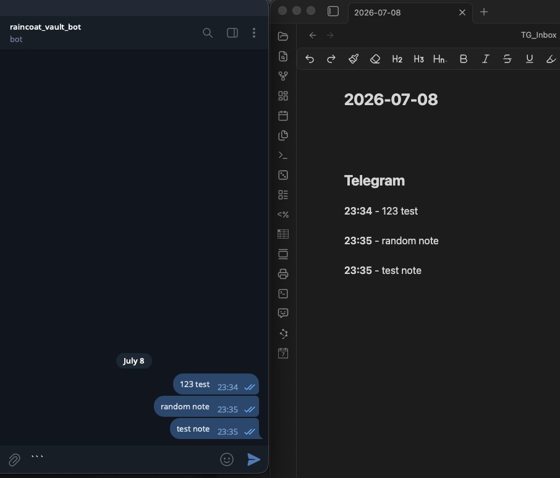The image size is (560, 478).
Task: Navigate back in Obsidian note history
Action: point(313,35)
